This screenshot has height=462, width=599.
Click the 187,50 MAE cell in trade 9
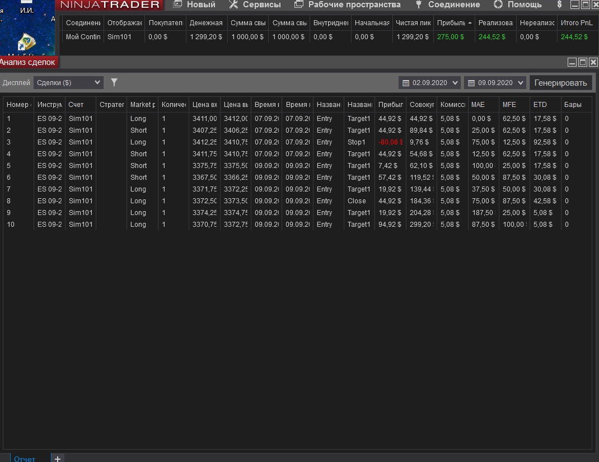(483, 213)
